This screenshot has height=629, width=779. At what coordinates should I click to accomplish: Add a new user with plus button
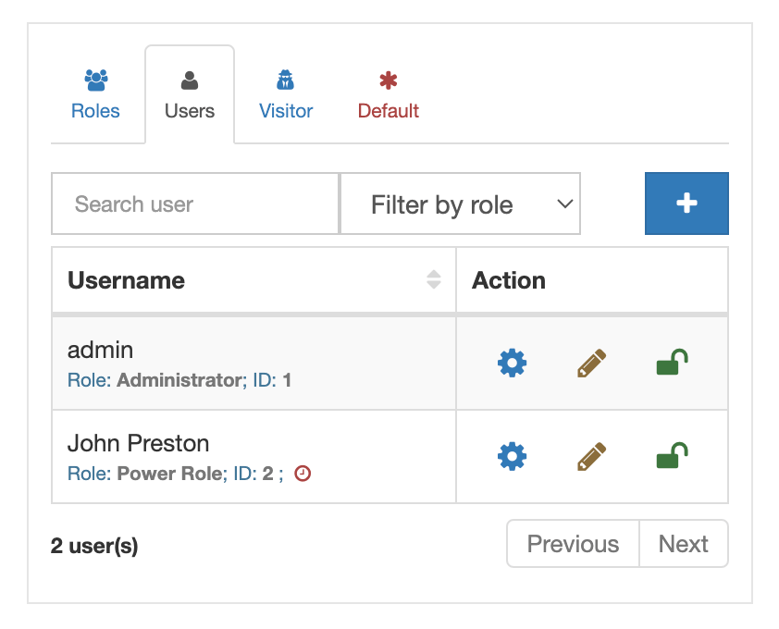tap(686, 203)
